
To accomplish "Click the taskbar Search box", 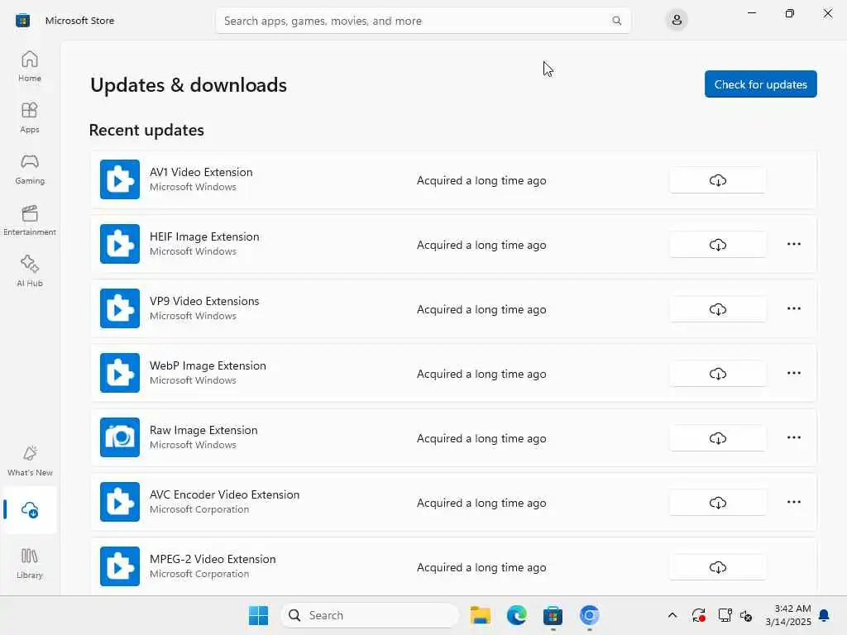I will coord(370,615).
